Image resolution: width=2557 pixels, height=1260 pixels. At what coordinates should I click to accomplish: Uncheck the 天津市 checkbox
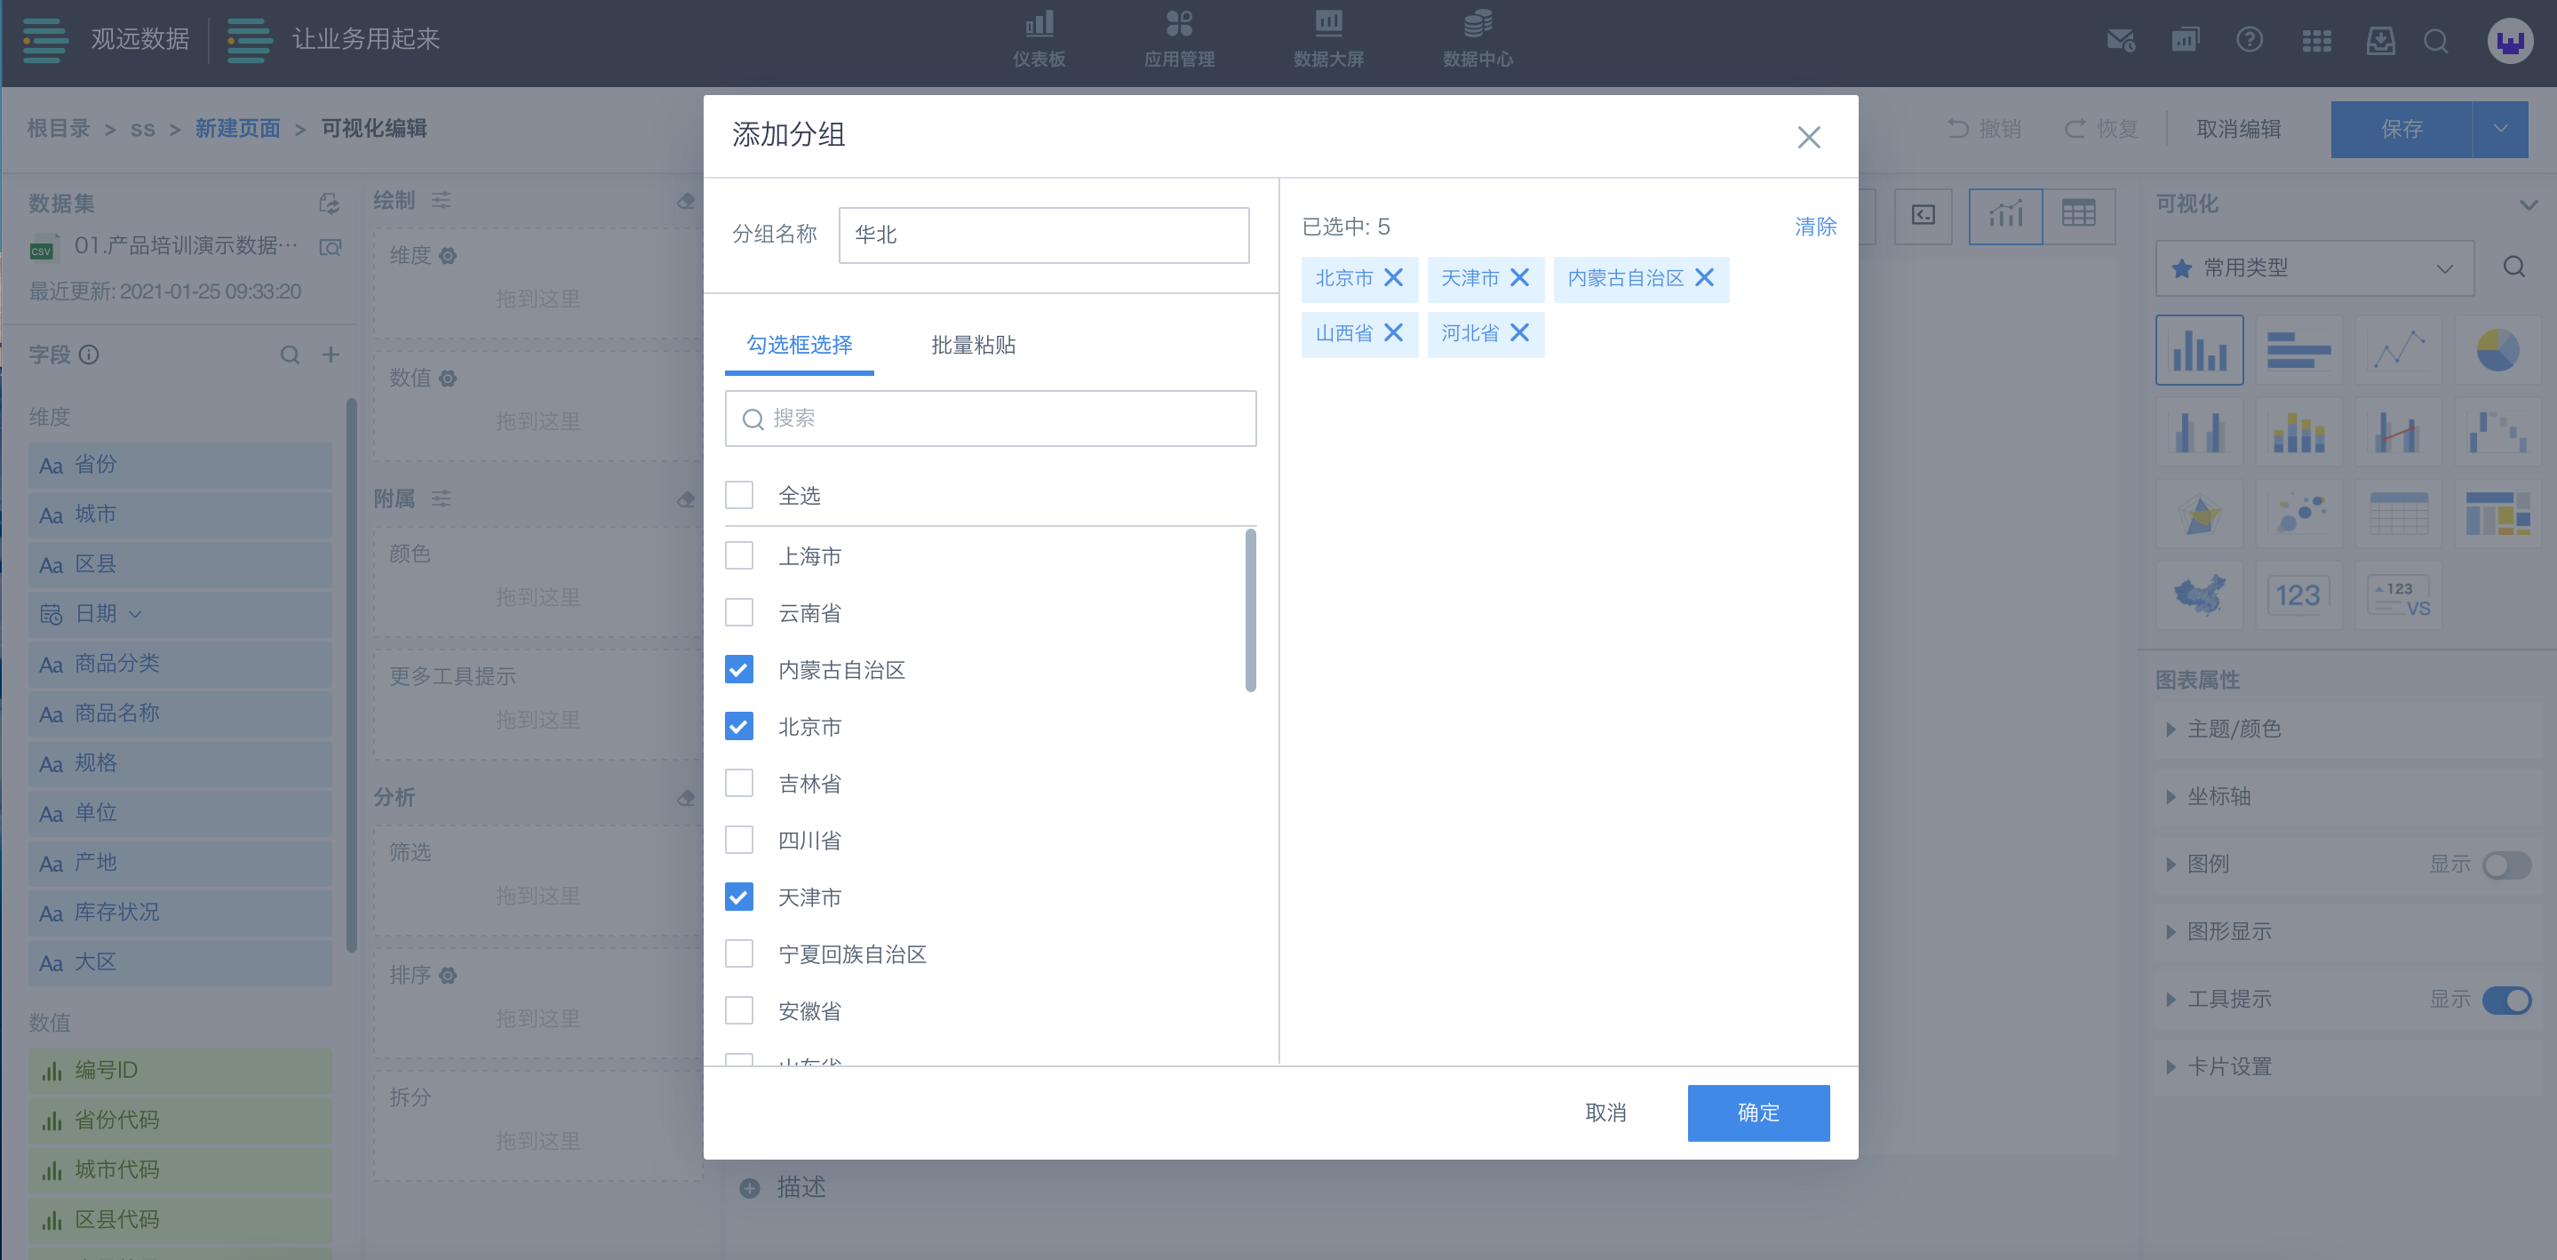point(738,897)
